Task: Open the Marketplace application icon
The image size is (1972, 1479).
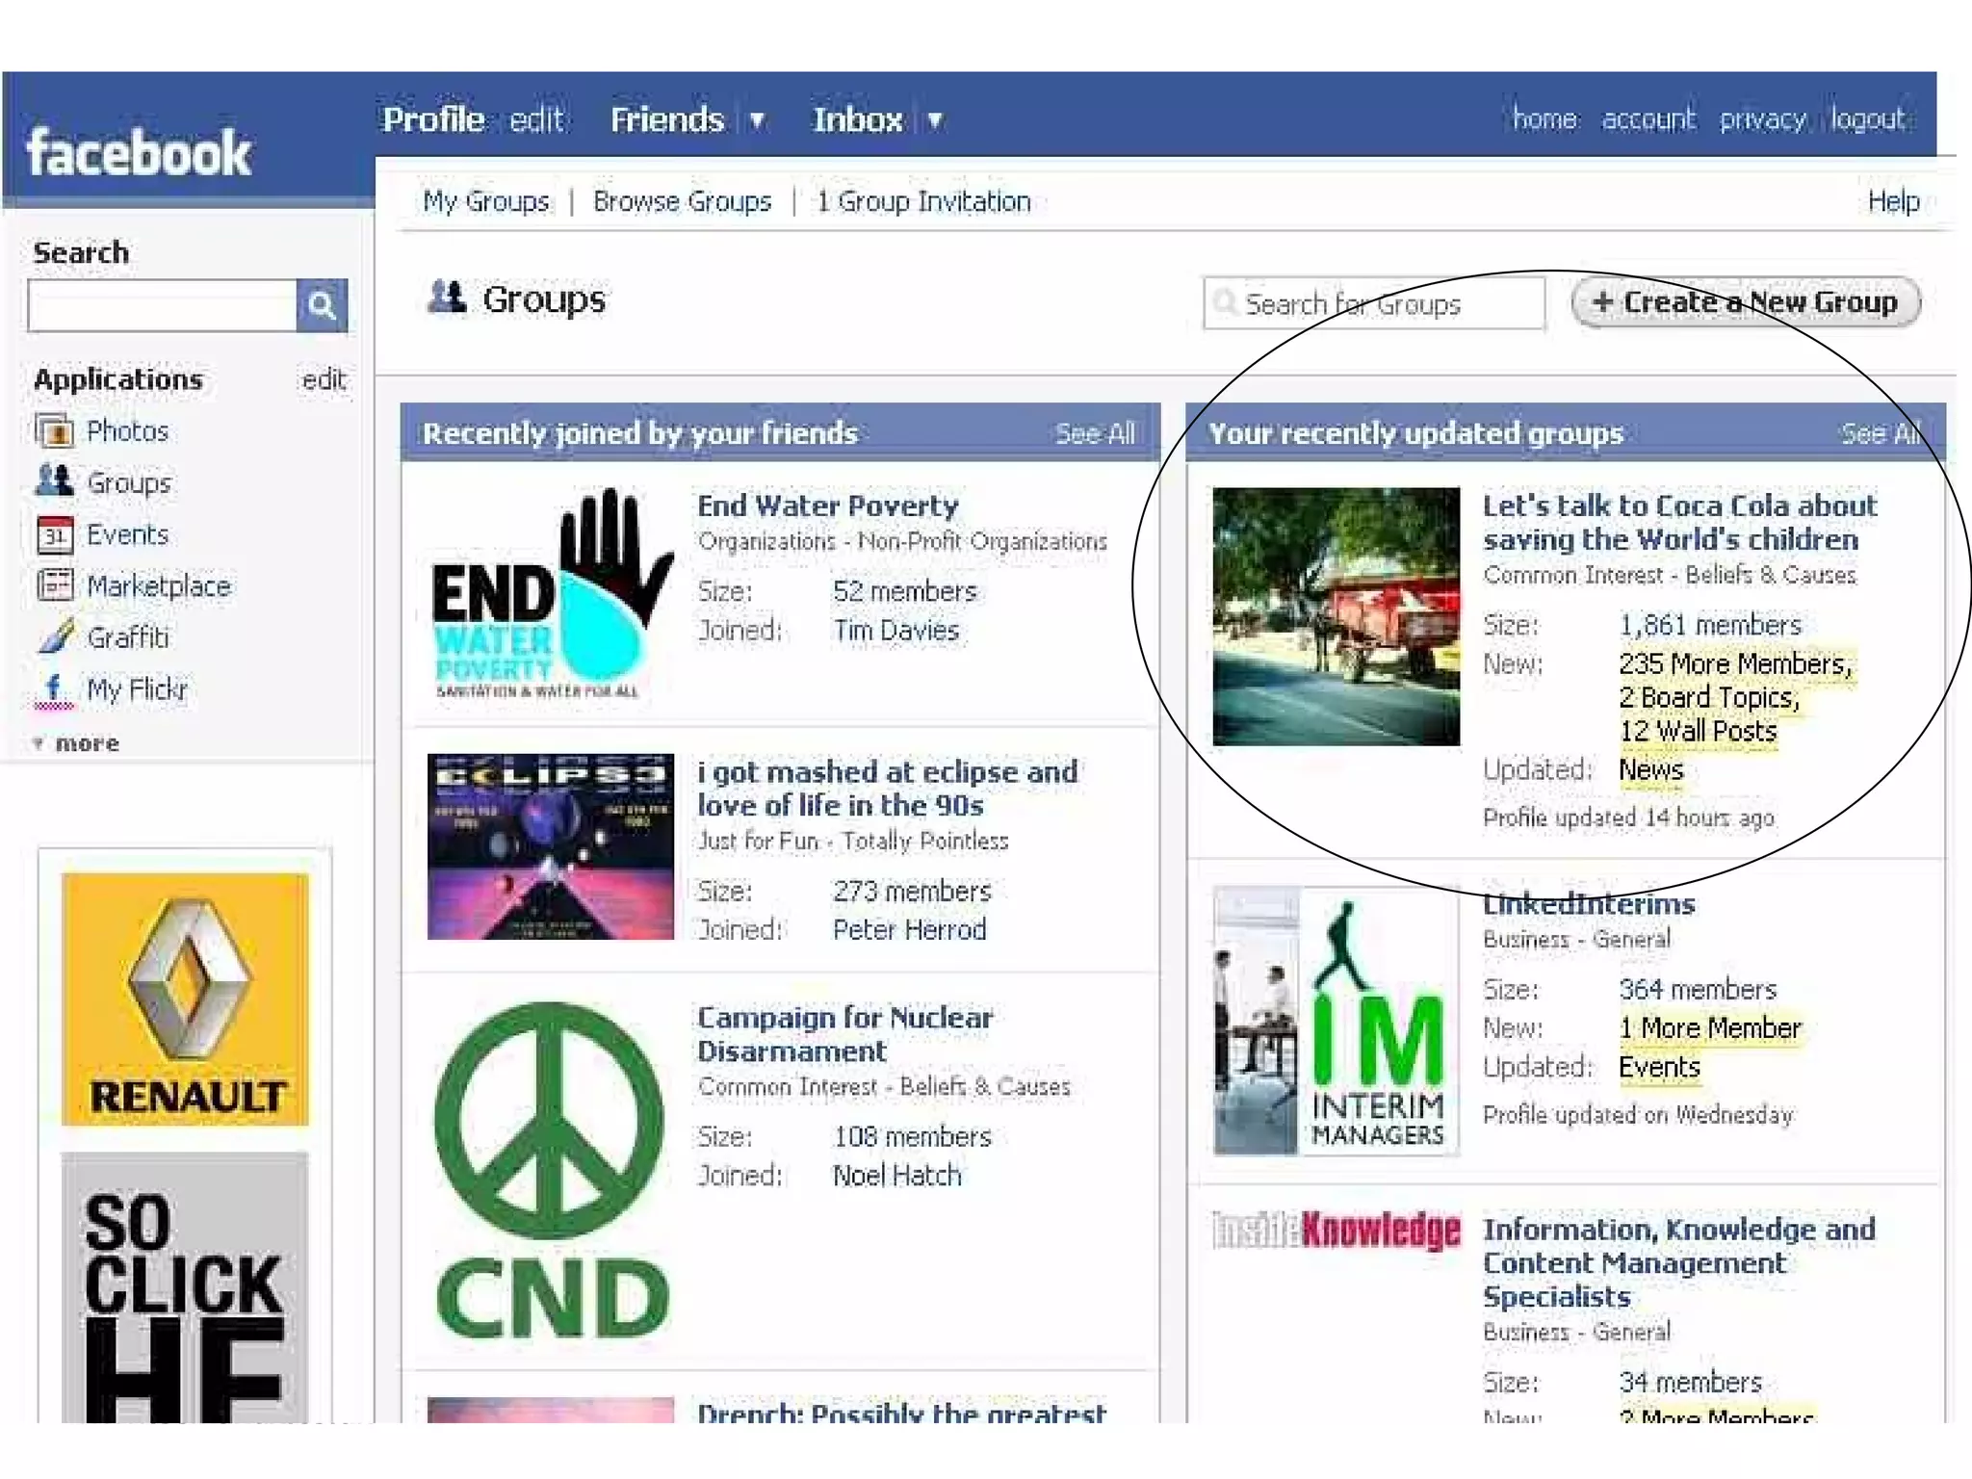Action: tap(54, 585)
